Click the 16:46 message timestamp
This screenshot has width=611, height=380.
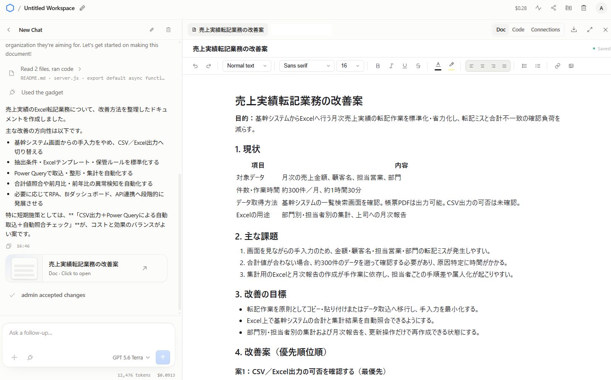(x=23, y=246)
